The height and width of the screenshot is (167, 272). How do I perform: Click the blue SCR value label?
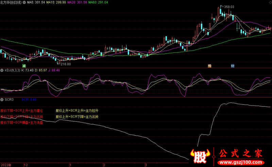[x=29, y=100]
